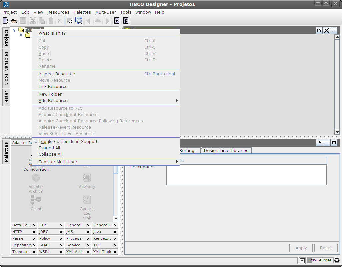Click the memory usage indicator bar
The width and height of the screenshot is (342, 267).
pyautogui.click(x=320, y=260)
